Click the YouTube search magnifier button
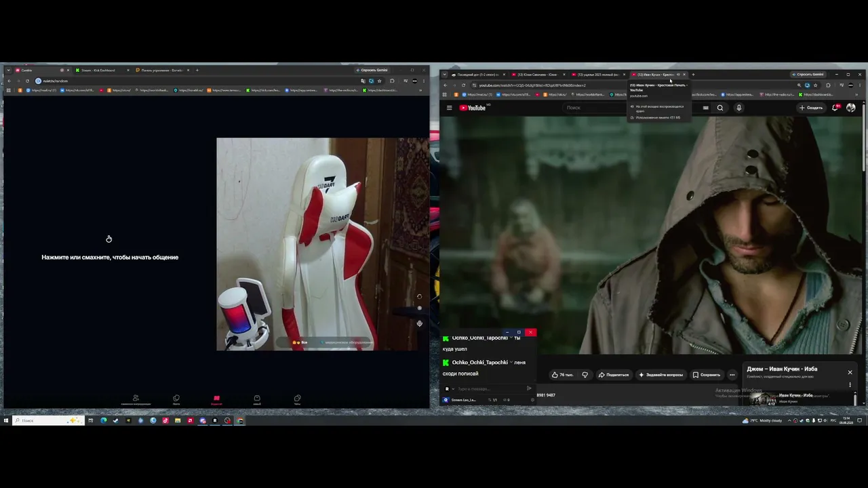Image resolution: width=868 pixels, height=488 pixels. coord(720,108)
